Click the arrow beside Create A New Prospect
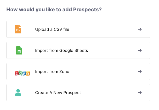 pyautogui.click(x=140, y=93)
